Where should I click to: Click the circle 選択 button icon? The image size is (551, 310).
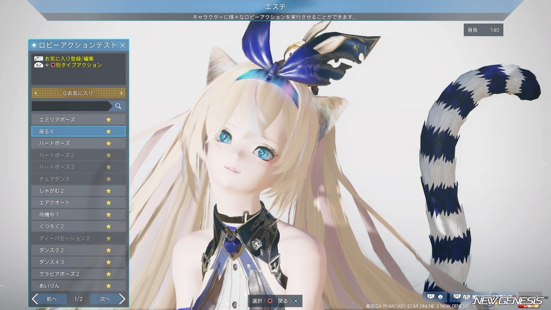click(x=270, y=301)
